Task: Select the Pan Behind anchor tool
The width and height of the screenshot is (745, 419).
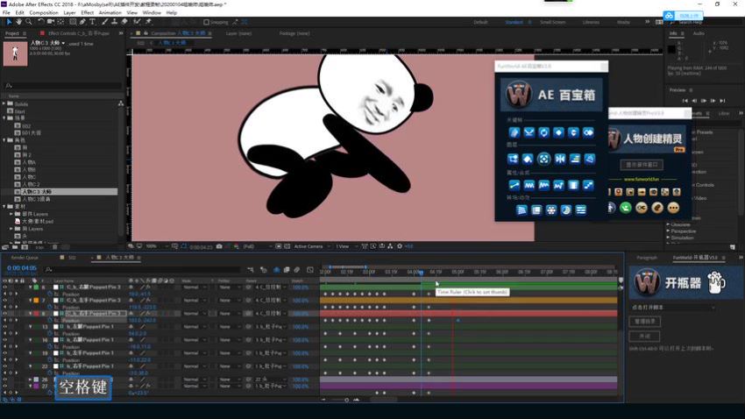Action: click(x=60, y=22)
